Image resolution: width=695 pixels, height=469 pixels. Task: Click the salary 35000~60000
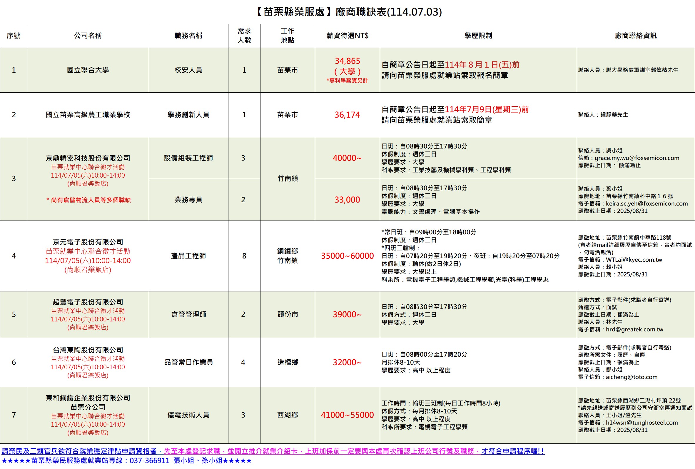(347, 256)
